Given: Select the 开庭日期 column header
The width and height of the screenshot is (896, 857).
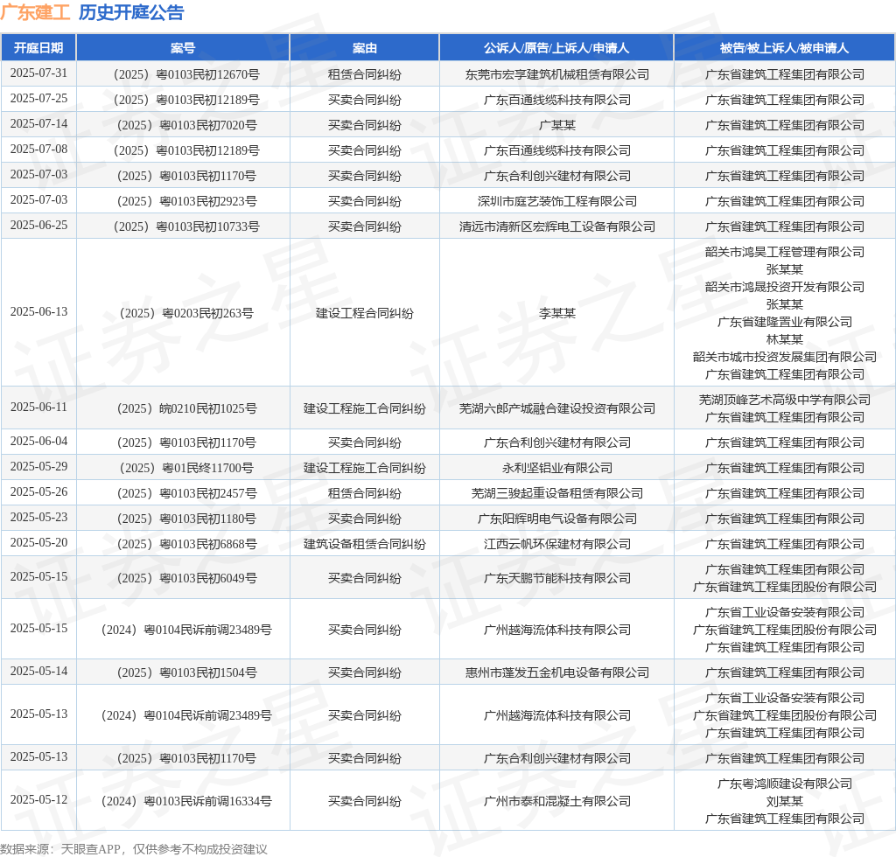Looking at the screenshot, I should (38, 48).
